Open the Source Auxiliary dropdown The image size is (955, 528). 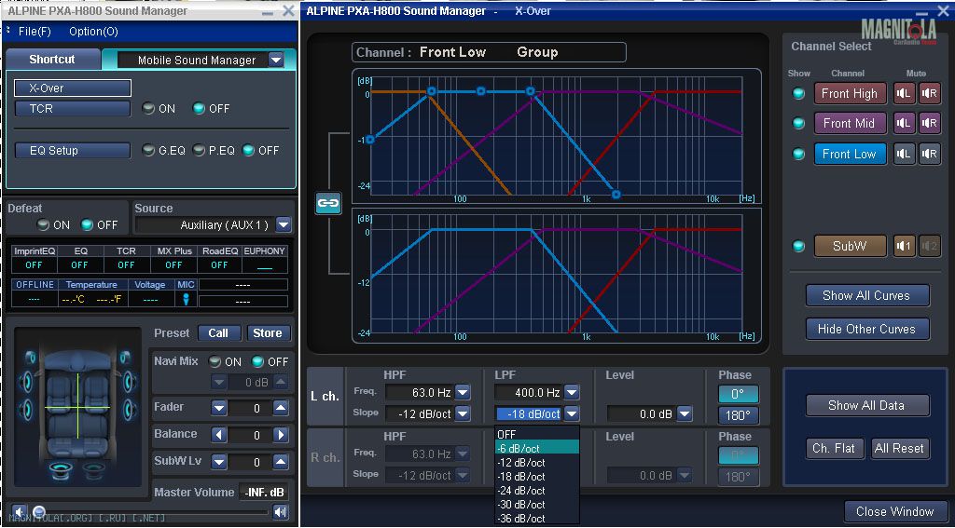(284, 224)
